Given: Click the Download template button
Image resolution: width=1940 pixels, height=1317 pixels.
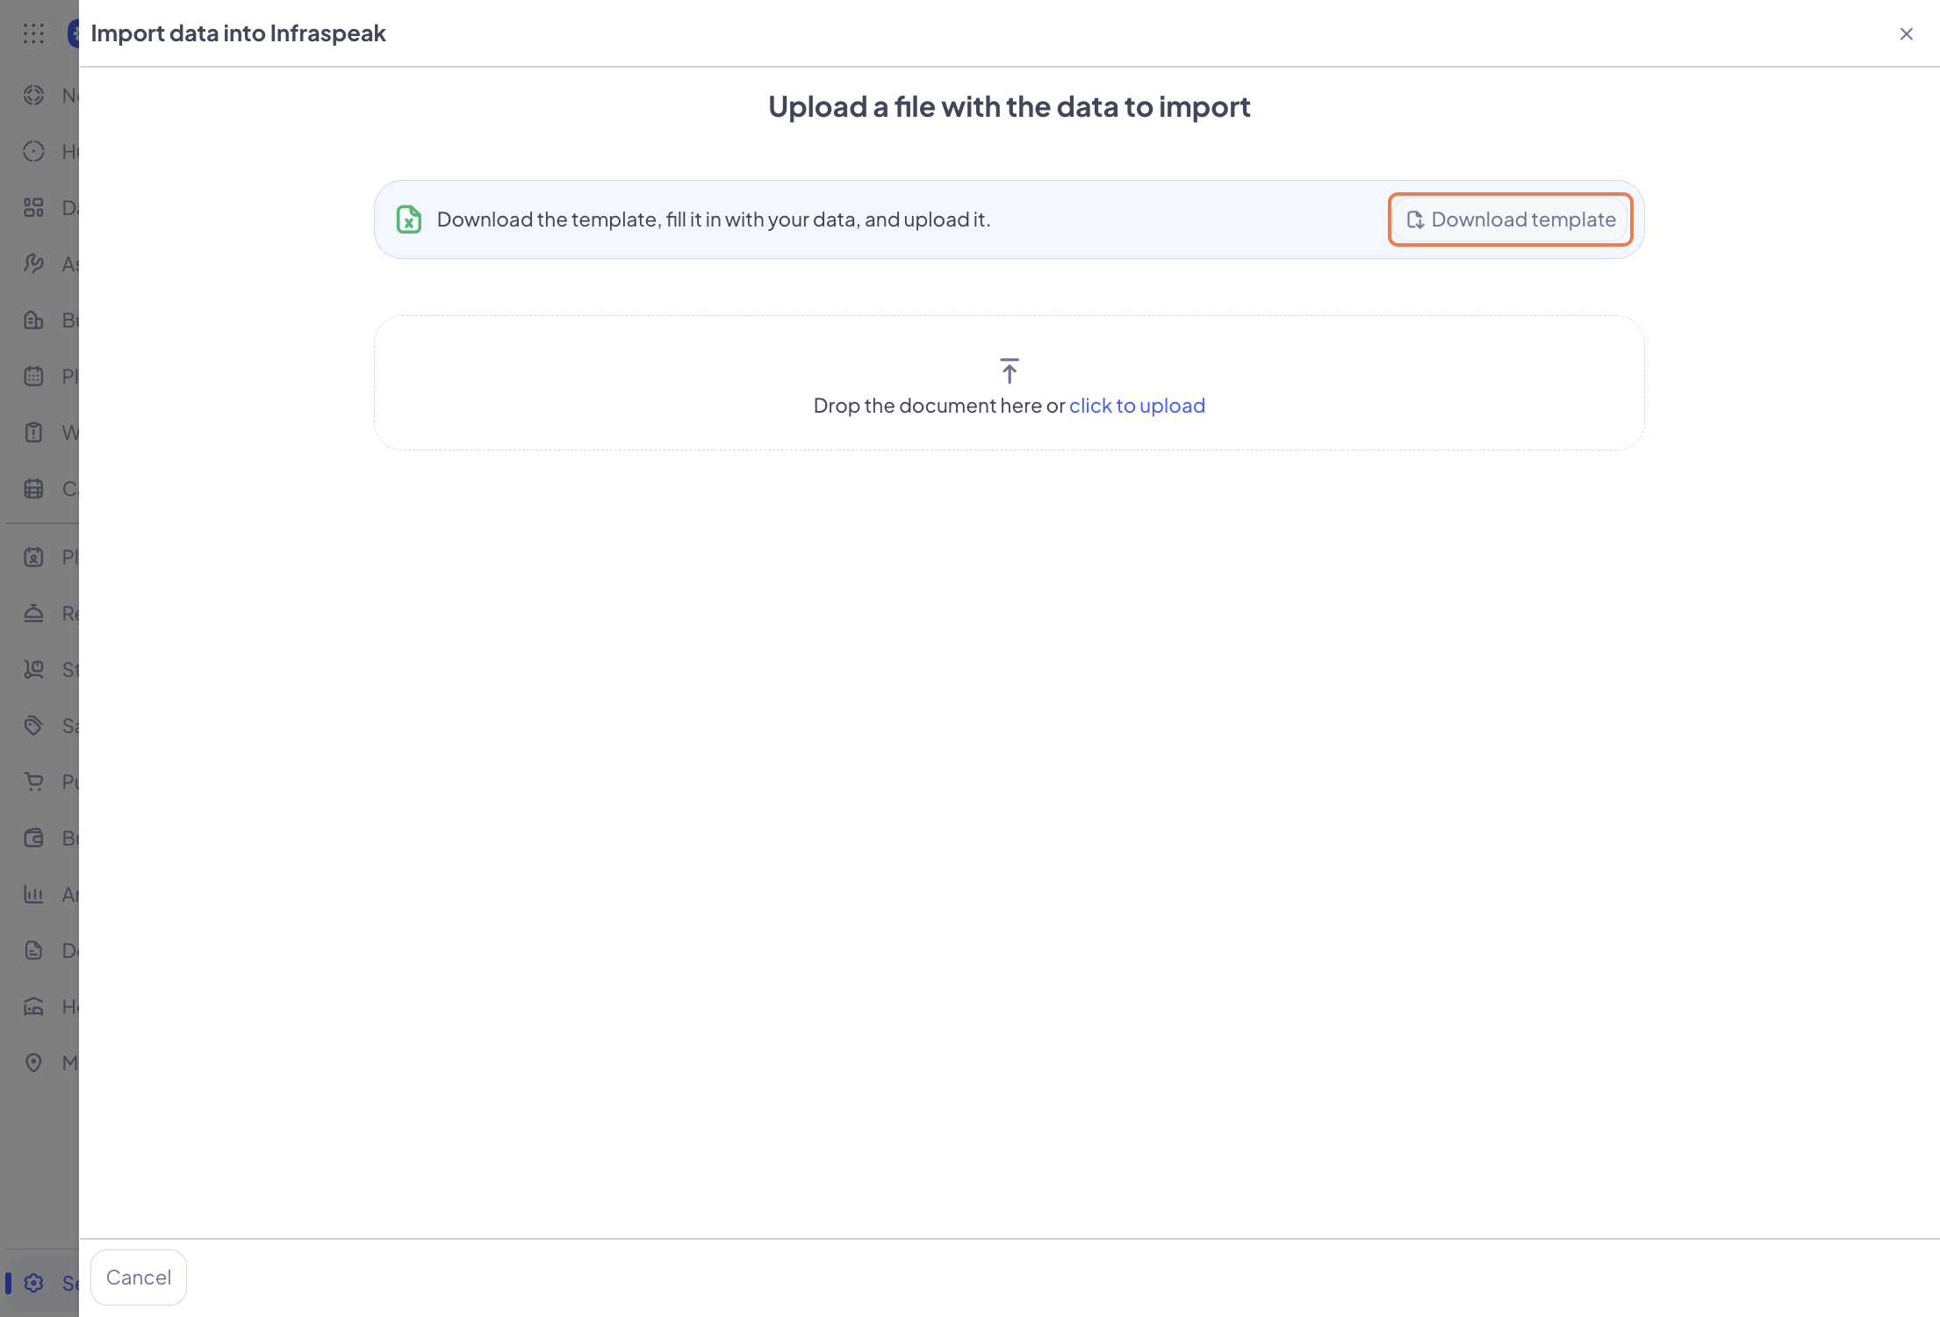Looking at the screenshot, I should point(1510,219).
